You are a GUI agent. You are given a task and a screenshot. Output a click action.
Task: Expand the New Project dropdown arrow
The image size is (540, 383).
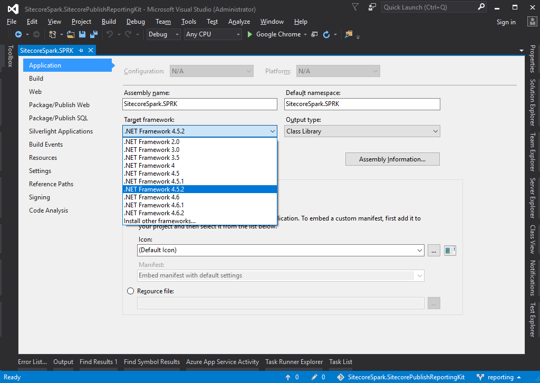point(61,34)
